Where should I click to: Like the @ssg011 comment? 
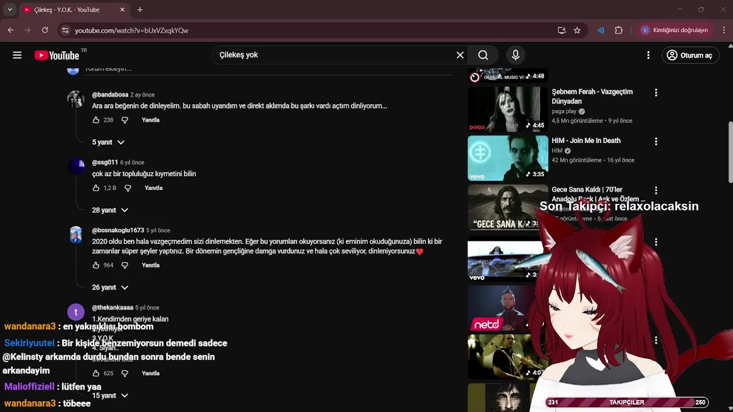point(96,188)
